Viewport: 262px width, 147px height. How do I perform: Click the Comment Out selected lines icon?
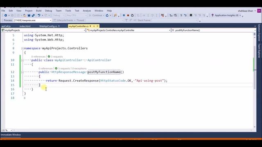[171, 16]
